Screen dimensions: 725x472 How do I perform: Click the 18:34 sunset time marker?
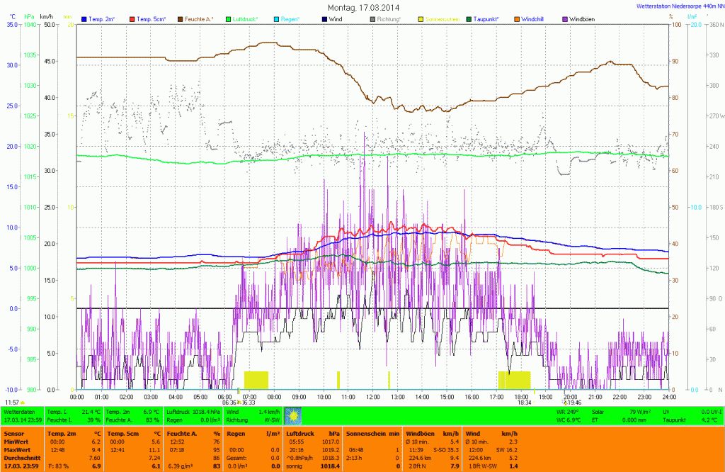(x=524, y=402)
